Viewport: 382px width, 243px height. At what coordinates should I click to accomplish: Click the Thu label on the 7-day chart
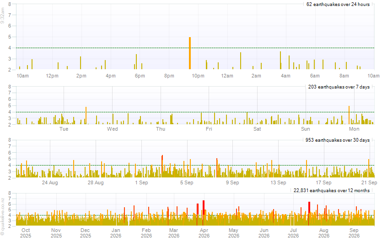tap(161, 129)
